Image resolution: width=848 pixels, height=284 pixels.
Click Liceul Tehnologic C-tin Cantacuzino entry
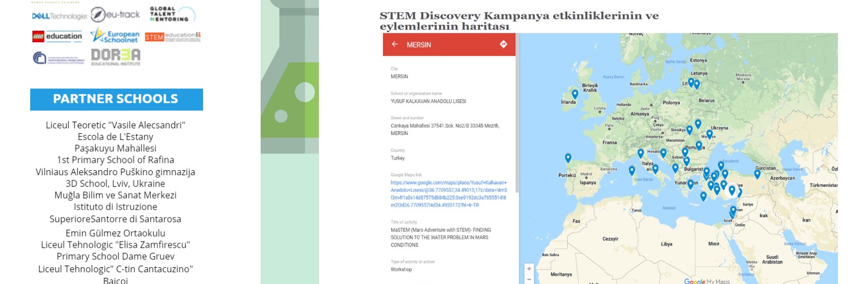pos(115,269)
